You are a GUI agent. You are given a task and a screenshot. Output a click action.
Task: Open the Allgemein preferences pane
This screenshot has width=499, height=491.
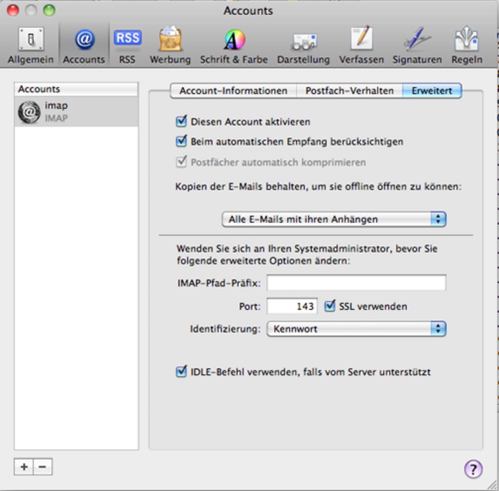click(30, 46)
